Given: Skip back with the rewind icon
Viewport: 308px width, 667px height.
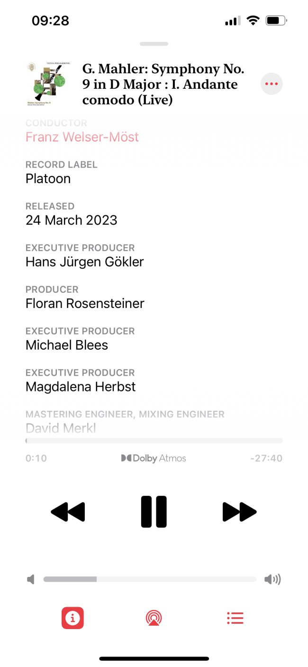Looking at the screenshot, I should (x=68, y=512).
